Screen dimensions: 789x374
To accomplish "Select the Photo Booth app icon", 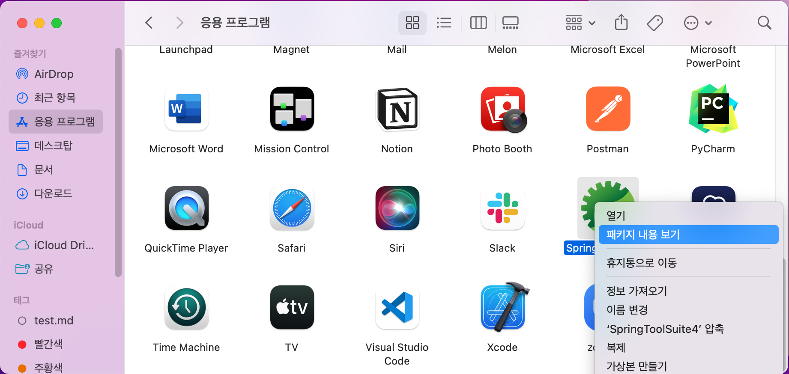I will tap(503, 110).
